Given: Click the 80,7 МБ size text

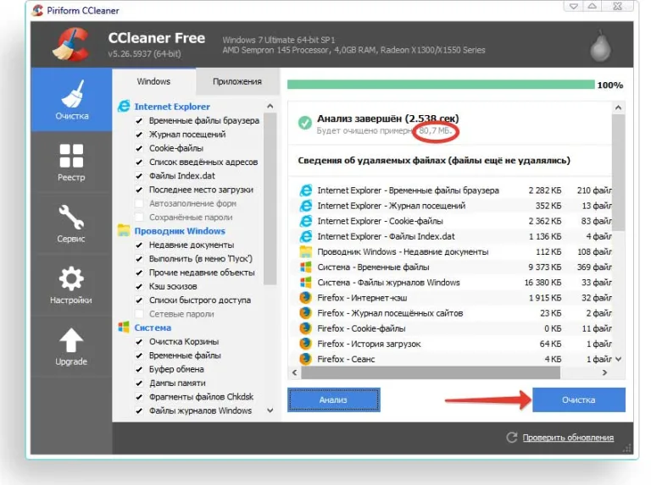Looking at the screenshot, I should click(435, 130).
